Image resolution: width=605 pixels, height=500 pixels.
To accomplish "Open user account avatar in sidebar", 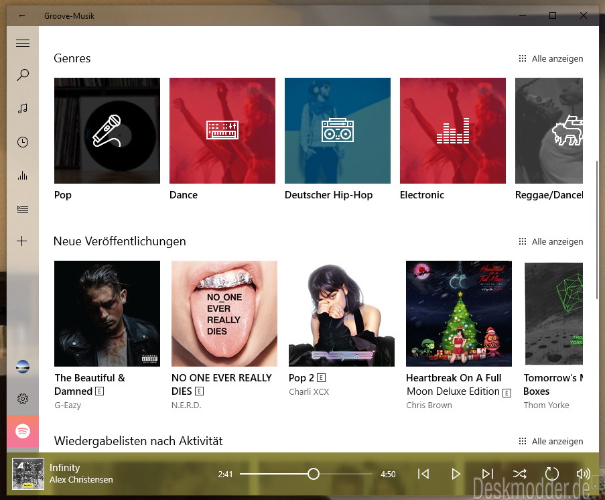I will pos(23,366).
